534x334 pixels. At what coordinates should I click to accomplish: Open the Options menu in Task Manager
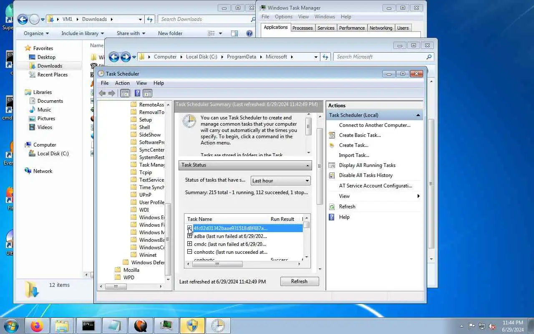coord(284,17)
